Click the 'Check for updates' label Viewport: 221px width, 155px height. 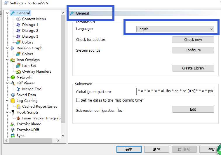click(91, 40)
